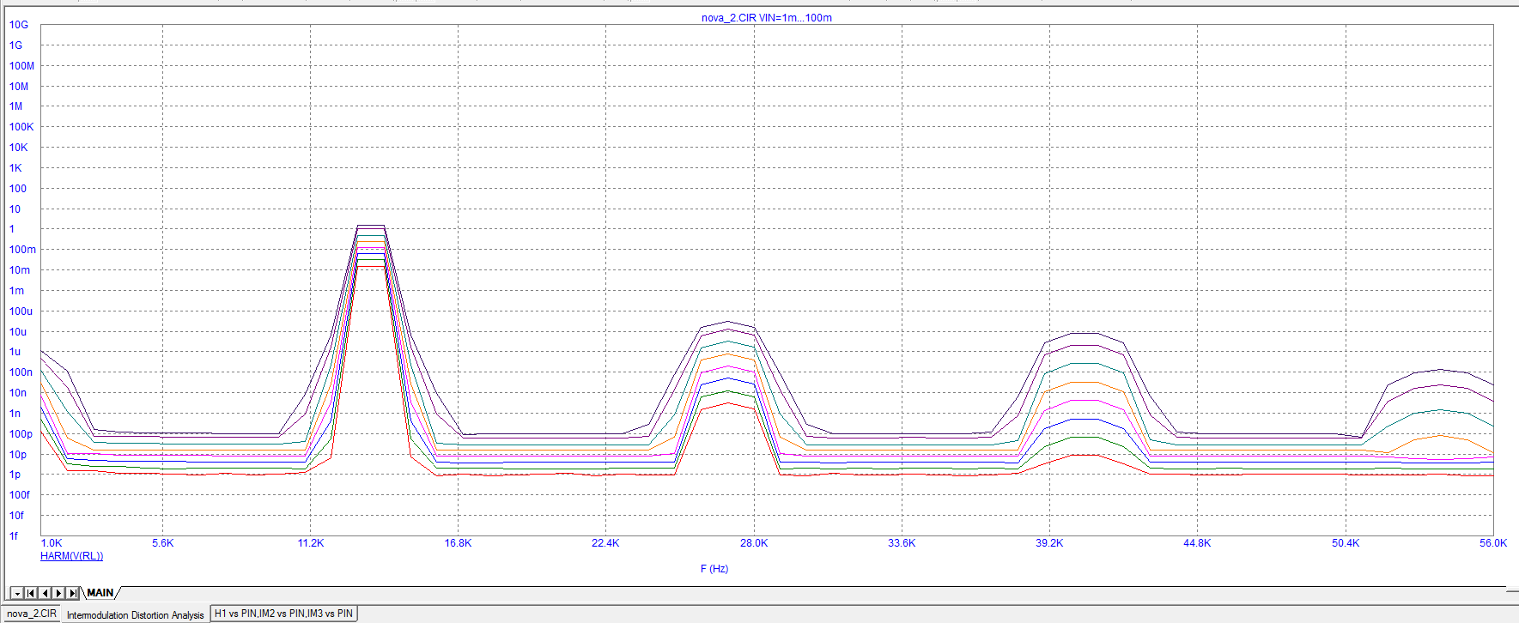Go to previous page tab arrow

coord(45,593)
